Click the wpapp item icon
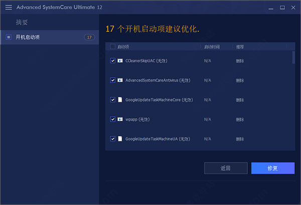The image size is (301, 205). coord(120,119)
